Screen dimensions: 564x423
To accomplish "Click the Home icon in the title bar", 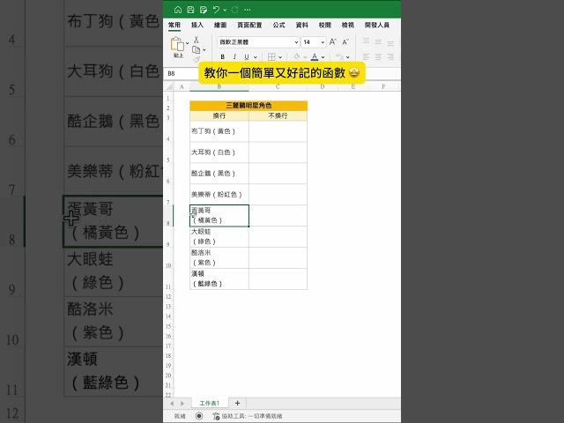I will click(178, 10).
